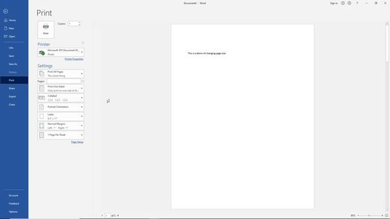Click the zoom percentage value

[x=353, y=215]
